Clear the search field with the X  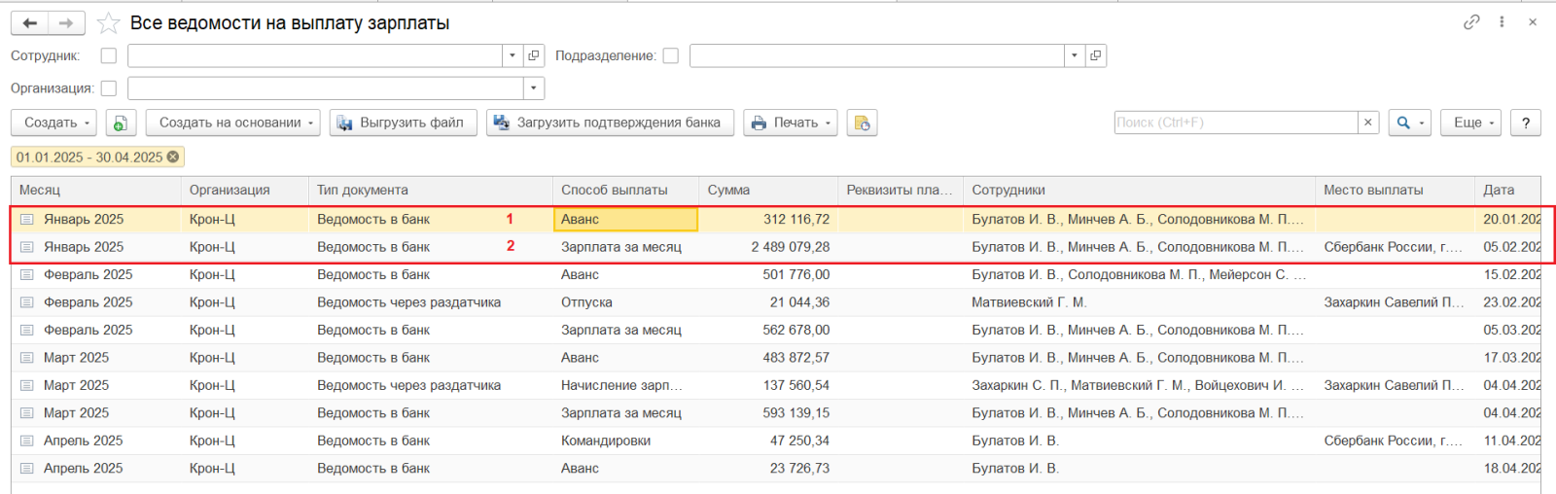coord(1368,123)
